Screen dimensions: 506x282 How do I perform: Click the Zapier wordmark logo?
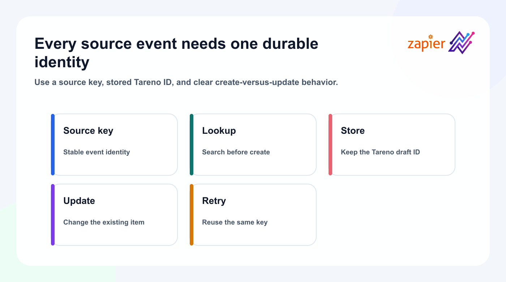coord(426,43)
